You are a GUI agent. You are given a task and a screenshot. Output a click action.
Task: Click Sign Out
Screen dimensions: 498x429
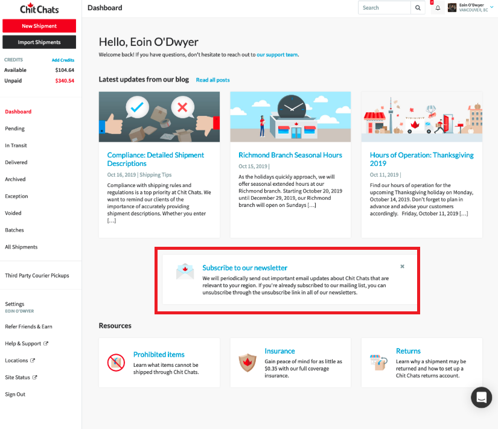point(15,394)
